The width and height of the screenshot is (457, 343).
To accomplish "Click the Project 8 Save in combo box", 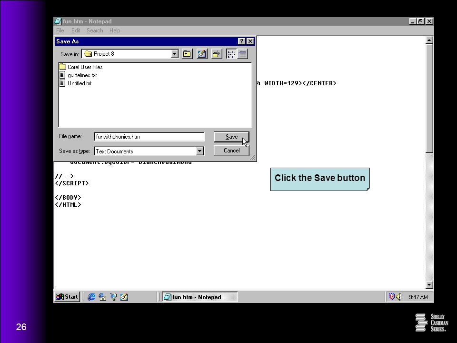I will point(130,54).
